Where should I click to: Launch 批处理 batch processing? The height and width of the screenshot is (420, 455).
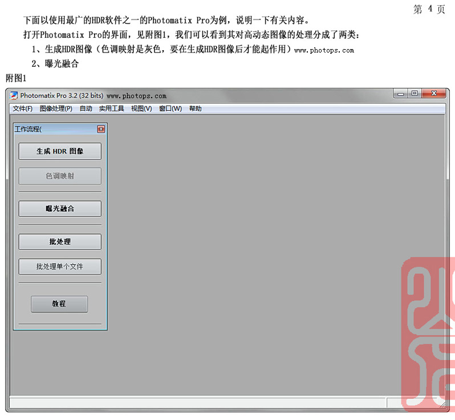tap(60, 241)
